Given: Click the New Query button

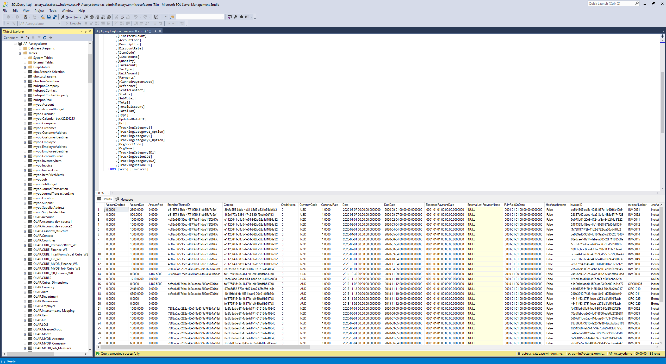Looking at the screenshot, I should (x=71, y=17).
